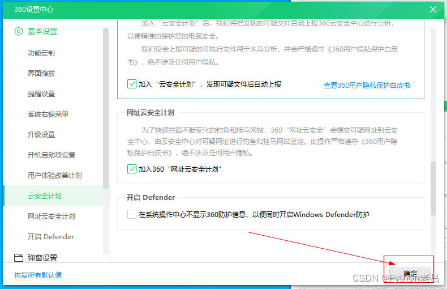Uncheck 加入"云安全计划" auto-report checkbox
Image resolution: width=447 pixels, height=289 pixels.
point(131,84)
